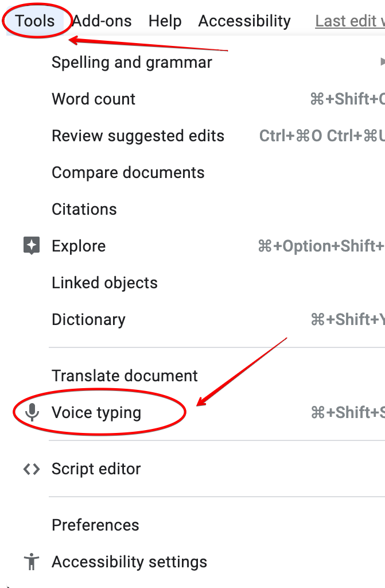Choose Translate document
Image resolution: width=385 pixels, height=588 pixels.
pos(125,376)
